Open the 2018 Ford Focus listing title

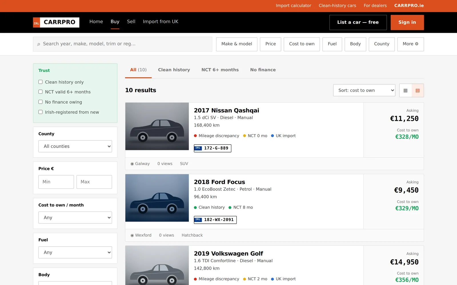(x=219, y=182)
